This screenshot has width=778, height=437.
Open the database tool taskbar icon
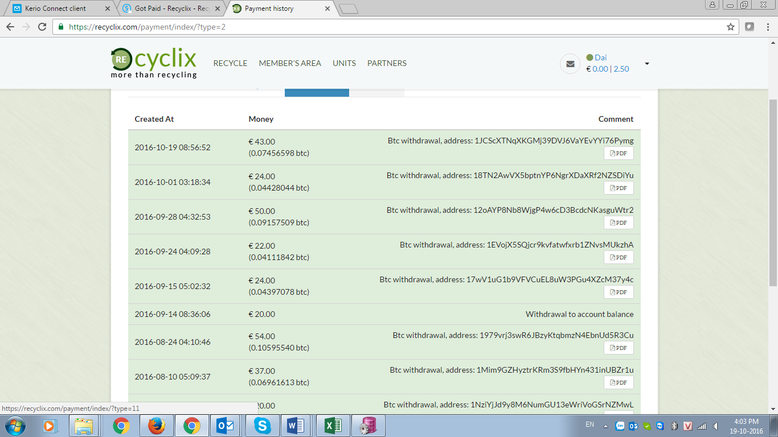point(368,426)
